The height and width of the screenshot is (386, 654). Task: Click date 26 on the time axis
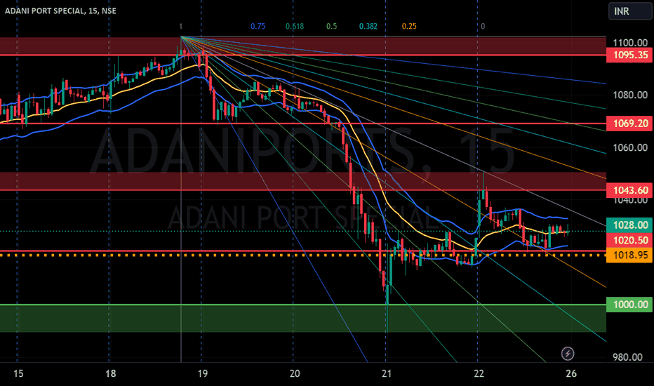tap(571, 373)
